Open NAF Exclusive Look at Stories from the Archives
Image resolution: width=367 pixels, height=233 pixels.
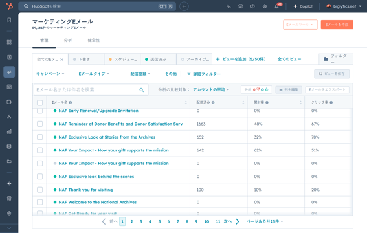click(x=107, y=137)
